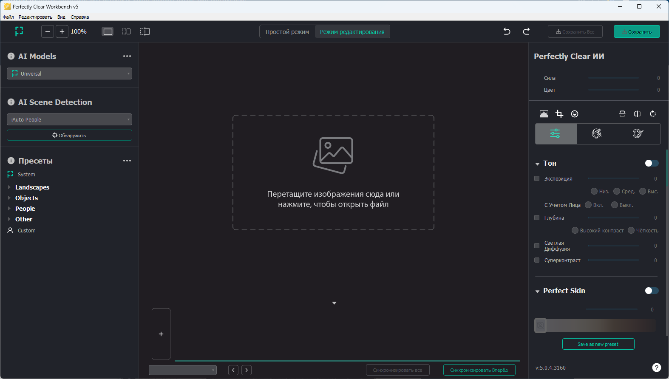Switch to split side-by-side view icon

point(126,31)
